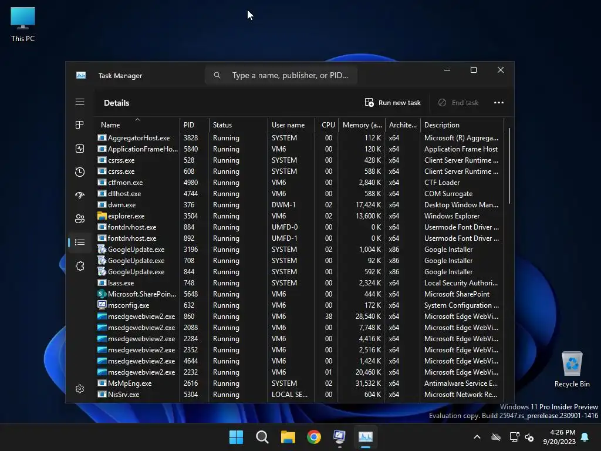601x451 pixels.
Task: Select csrss.exe with PID 528
Action: [300, 160]
